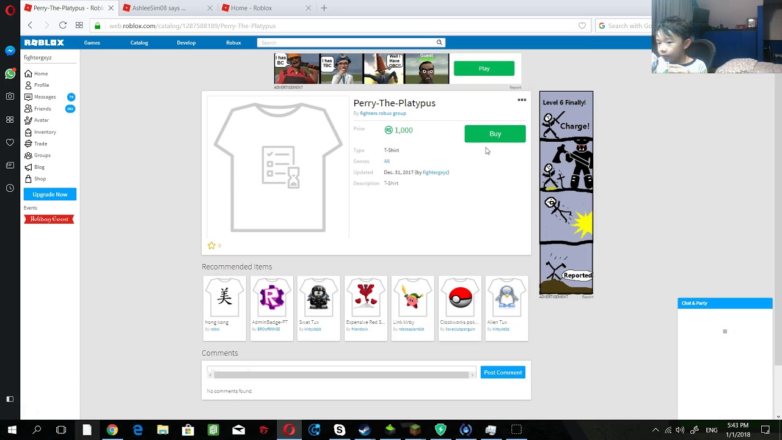Open the AdminBadge-PT recommended item
Image resolution: width=782 pixels, height=440 pixels.
pyautogui.click(x=271, y=308)
